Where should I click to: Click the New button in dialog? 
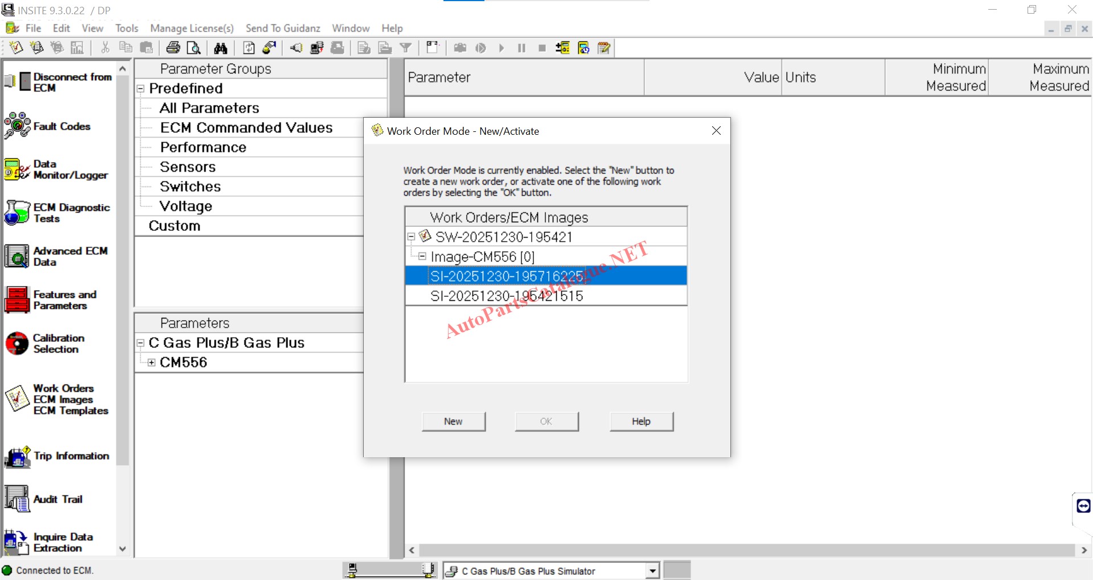point(453,421)
